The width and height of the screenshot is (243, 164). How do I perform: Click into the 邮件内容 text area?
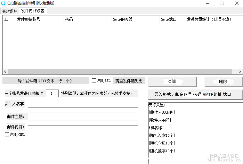coord(83,144)
